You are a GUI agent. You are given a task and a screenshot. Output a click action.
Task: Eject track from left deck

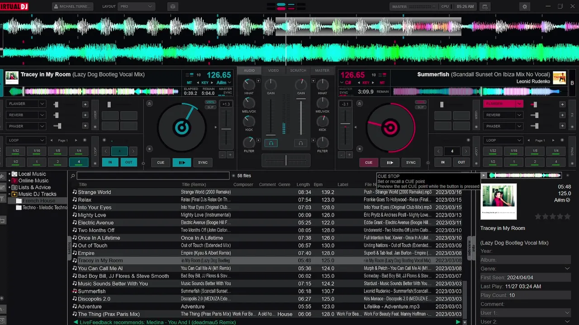pos(150,103)
